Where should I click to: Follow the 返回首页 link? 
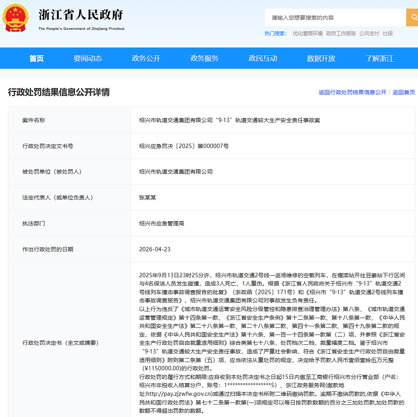(x=403, y=92)
